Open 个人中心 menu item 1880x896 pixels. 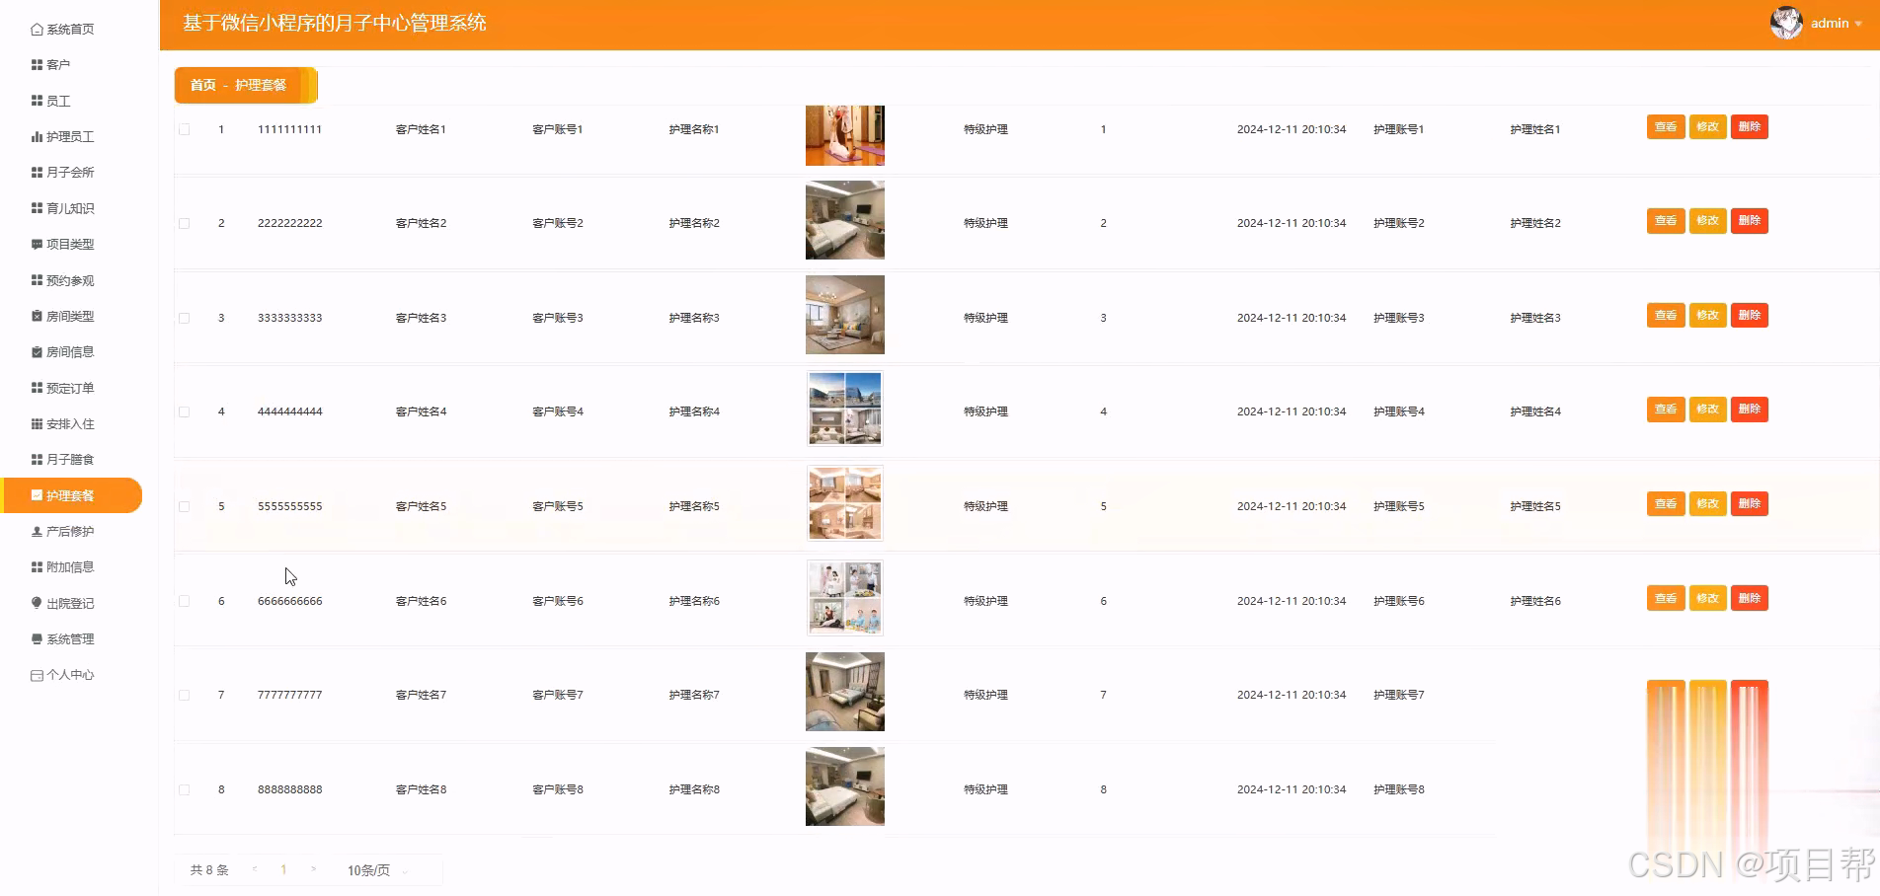pos(70,675)
